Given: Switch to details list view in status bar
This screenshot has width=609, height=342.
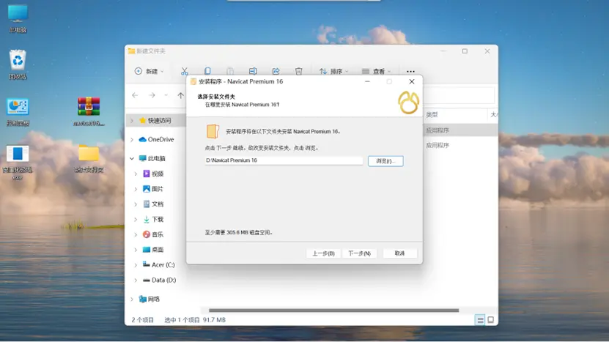Looking at the screenshot, I should (480, 320).
